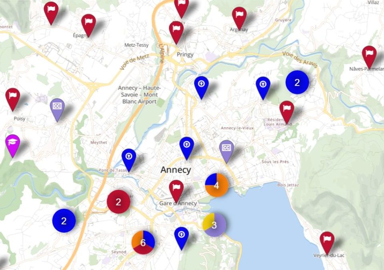
Task: Click the magenta graduation cap marker
Action: click(x=13, y=144)
